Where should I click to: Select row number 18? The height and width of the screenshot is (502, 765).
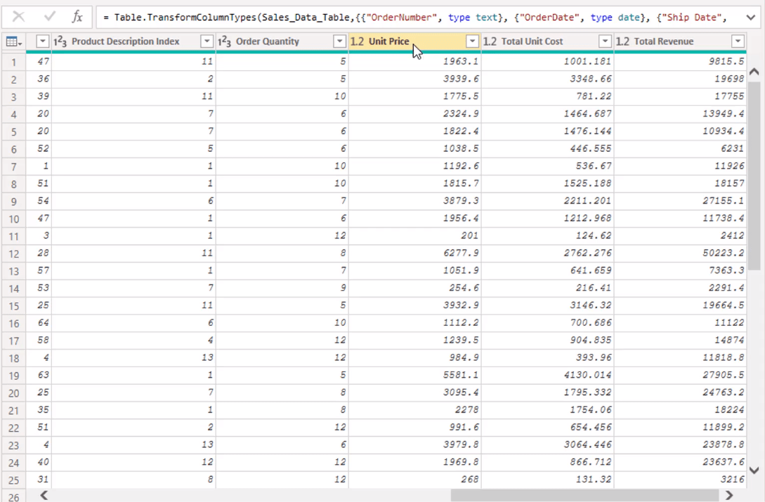point(13,358)
